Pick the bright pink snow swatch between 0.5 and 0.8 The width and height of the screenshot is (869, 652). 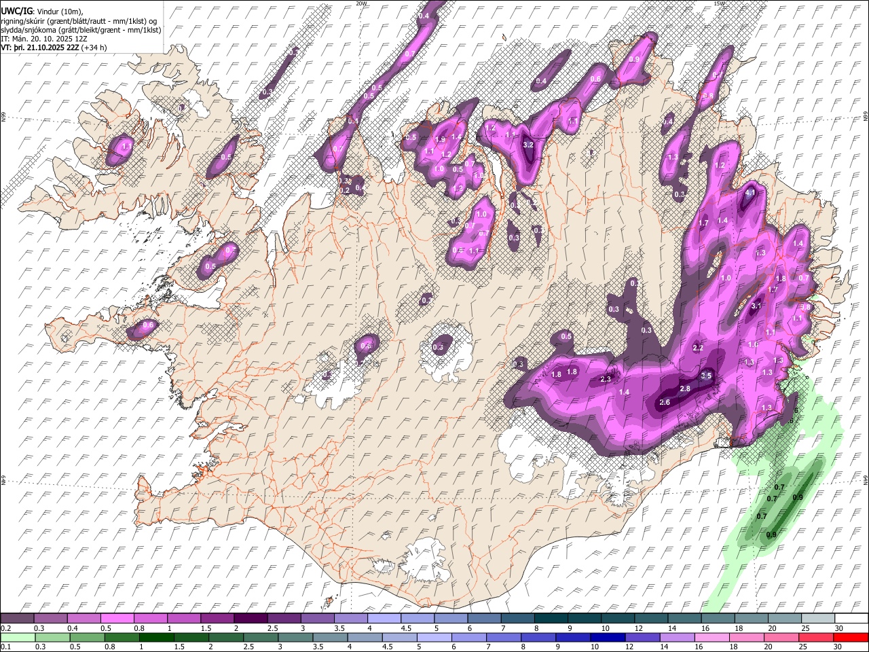(x=117, y=619)
